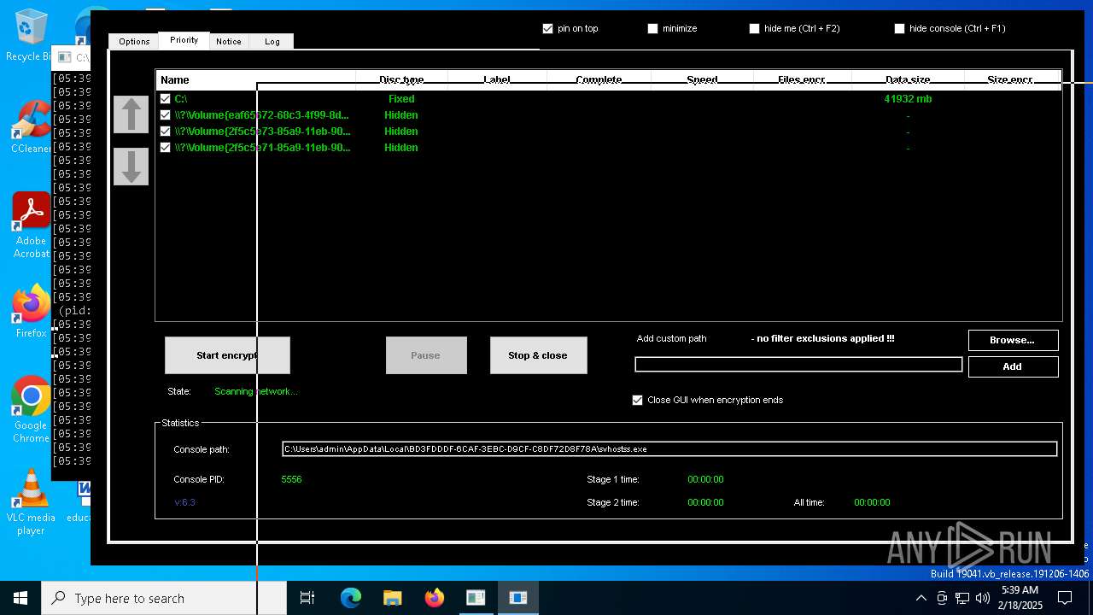Click the v:6.3 version label
This screenshot has height=615, width=1093.
click(184, 502)
